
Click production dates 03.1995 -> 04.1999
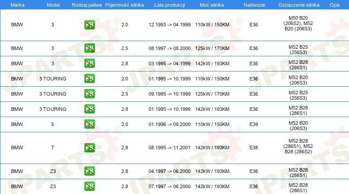click(x=170, y=63)
